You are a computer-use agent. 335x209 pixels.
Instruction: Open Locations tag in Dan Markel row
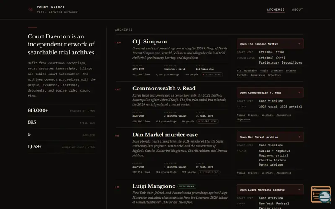point(268,173)
